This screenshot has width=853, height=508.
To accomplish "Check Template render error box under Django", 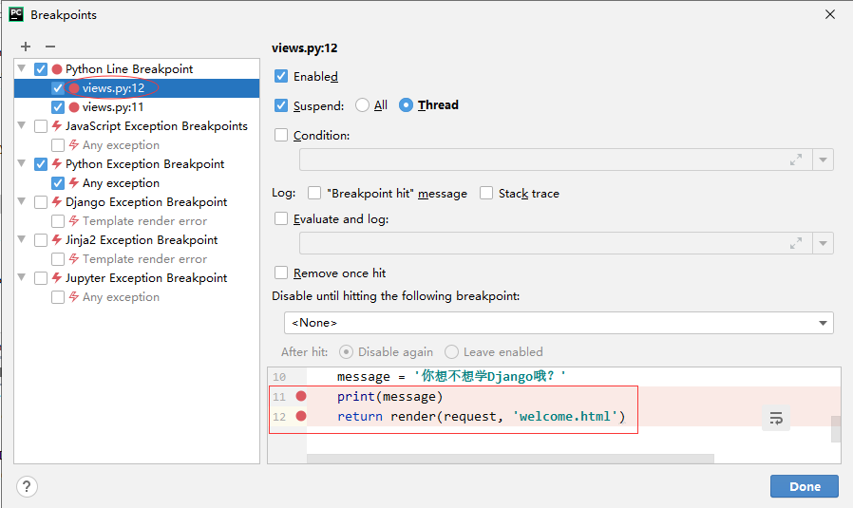I will (x=58, y=221).
